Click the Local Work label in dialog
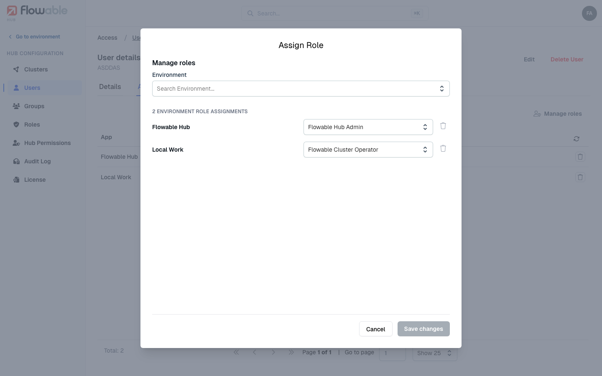The image size is (602, 376). click(168, 150)
